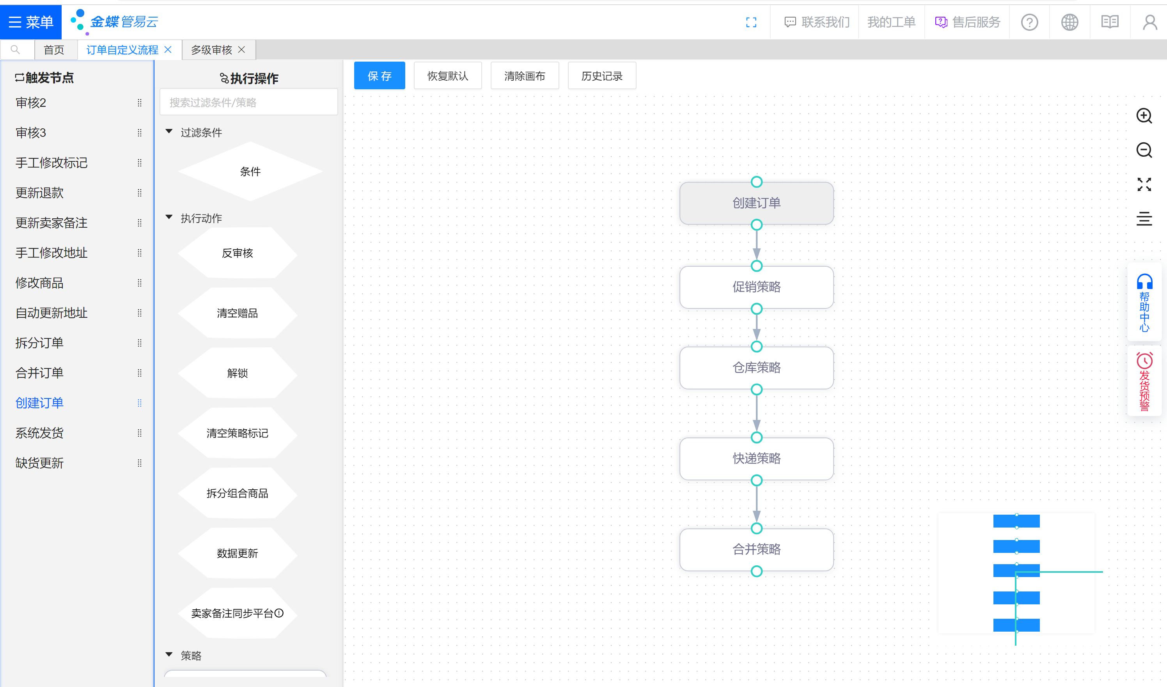Screen dimensions: 1167x687
Task: Collapse the 策略 section triangle
Action: [169, 655]
